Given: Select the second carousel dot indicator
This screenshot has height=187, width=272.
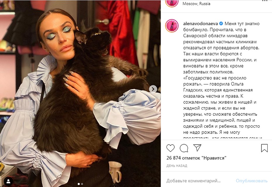Looking at the screenshot, I should (82, 184).
